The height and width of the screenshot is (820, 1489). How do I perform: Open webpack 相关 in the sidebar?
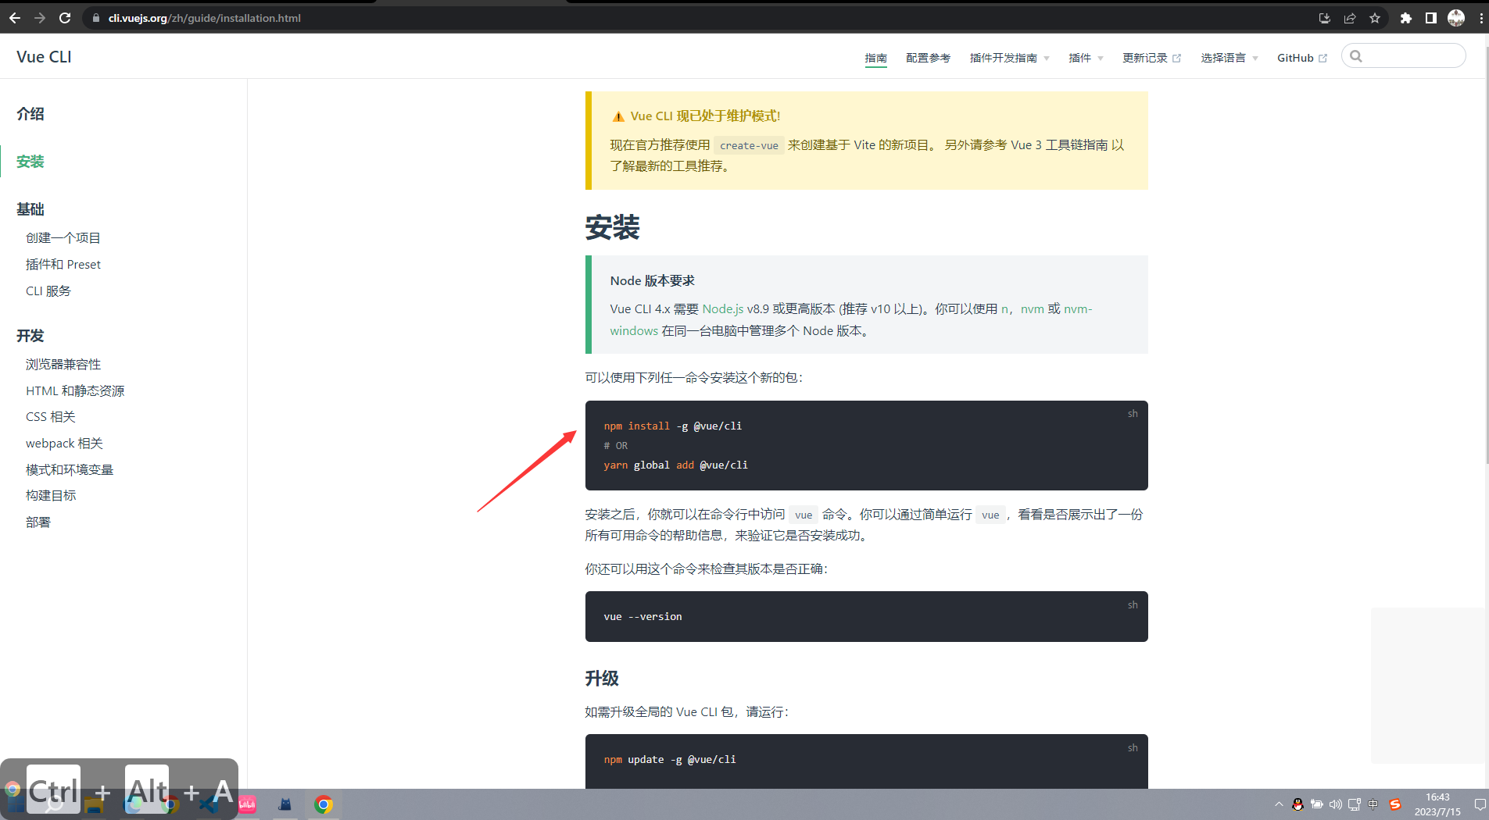click(64, 444)
